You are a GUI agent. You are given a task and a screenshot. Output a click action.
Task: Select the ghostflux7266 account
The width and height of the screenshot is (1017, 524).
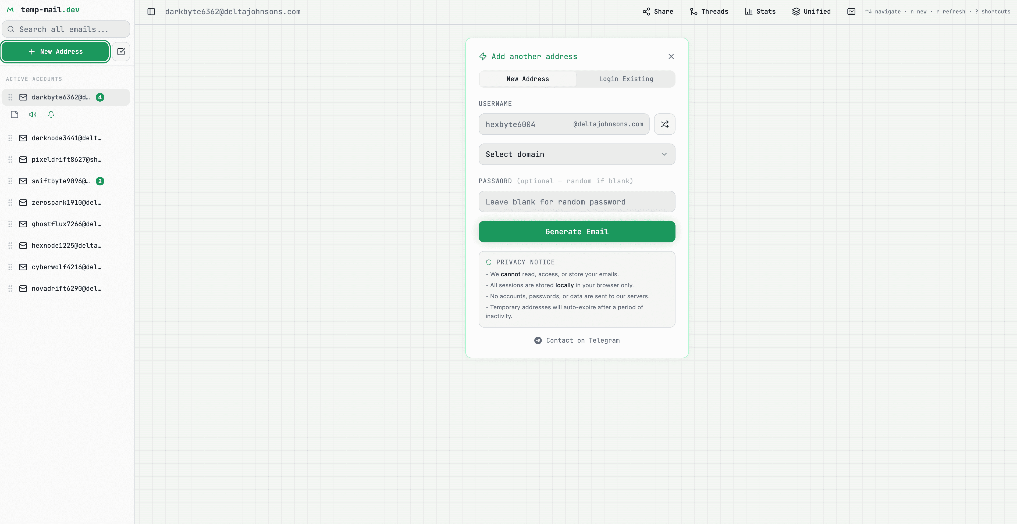(x=66, y=224)
